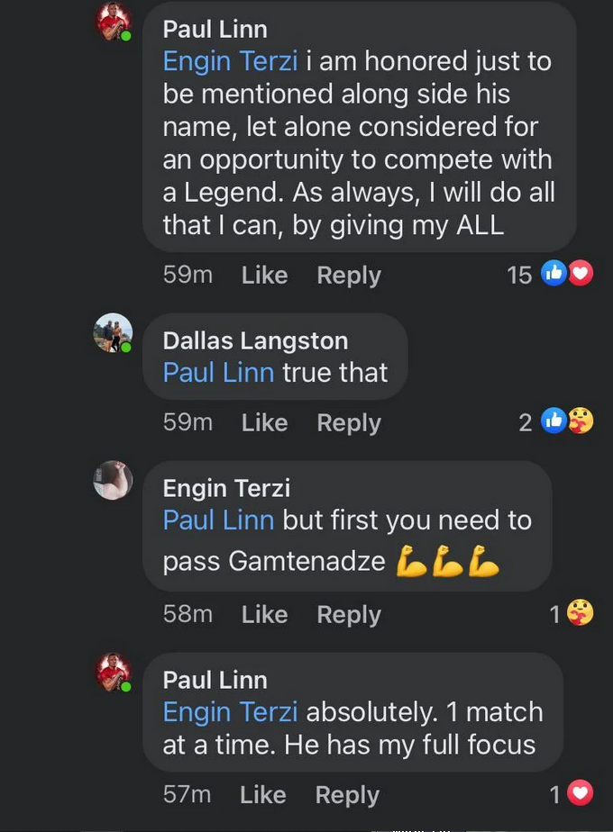Open Paul Linn's avatar on the last comment

[x=113, y=673]
